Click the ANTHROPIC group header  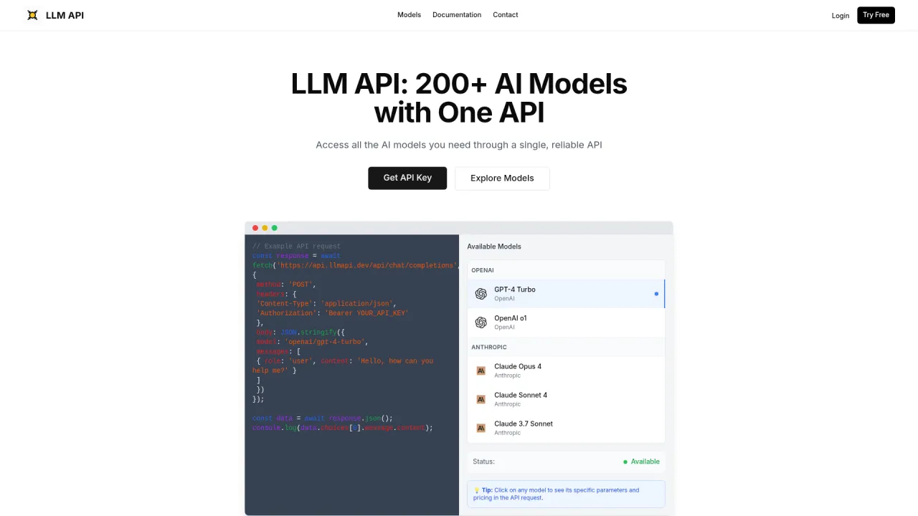(489, 347)
